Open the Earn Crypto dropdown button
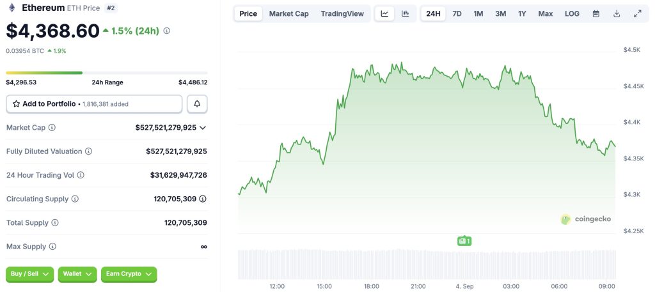The height and width of the screenshot is (292, 655). point(129,274)
